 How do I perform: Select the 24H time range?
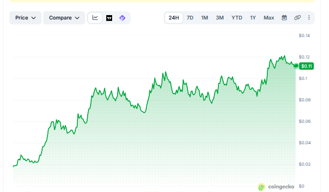(174, 18)
